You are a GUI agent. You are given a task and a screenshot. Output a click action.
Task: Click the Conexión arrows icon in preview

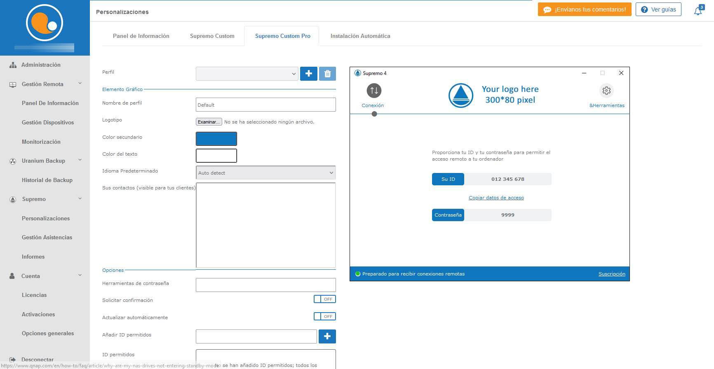374,91
